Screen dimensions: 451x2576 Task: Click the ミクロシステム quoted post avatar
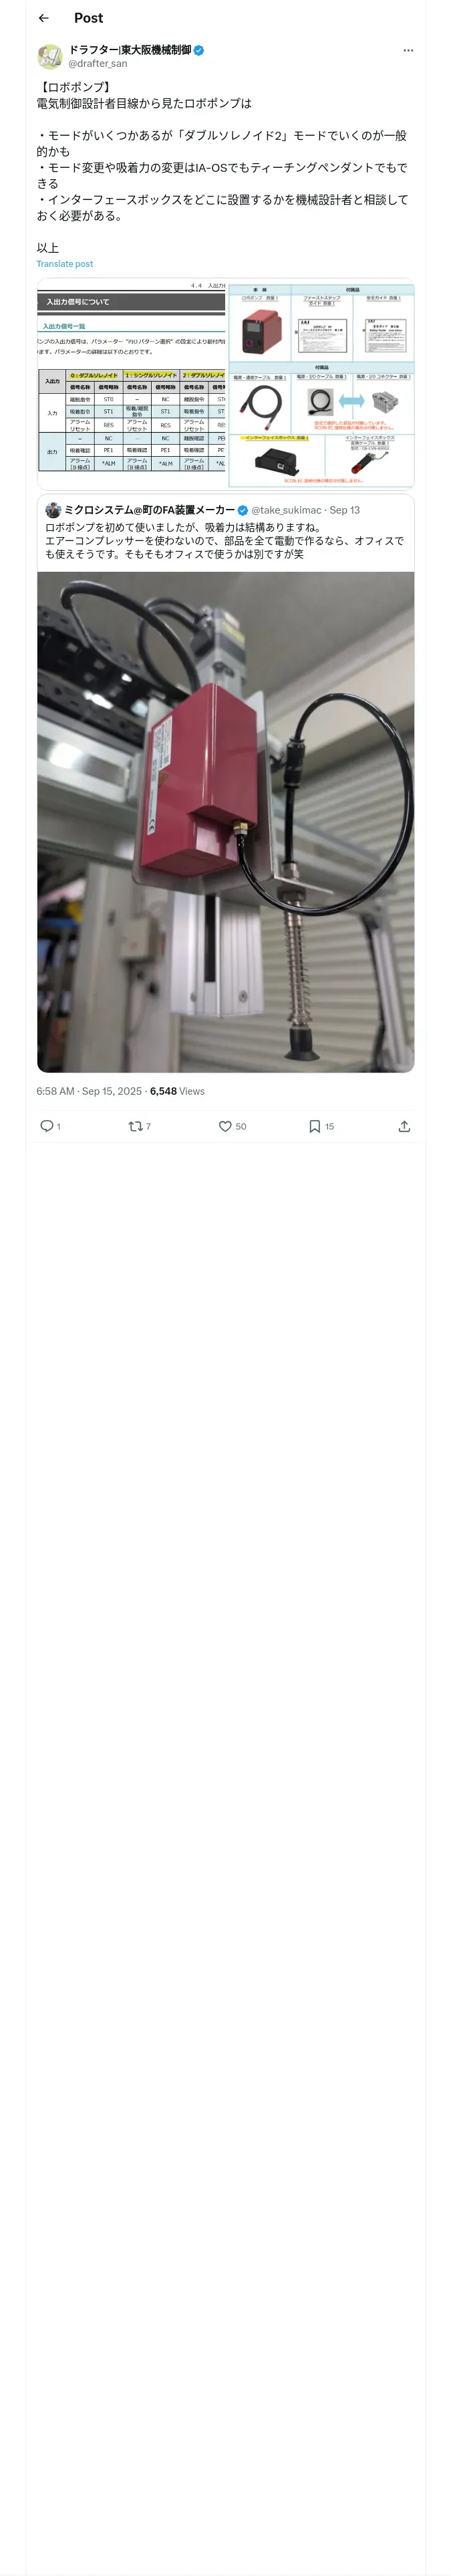coord(53,510)
